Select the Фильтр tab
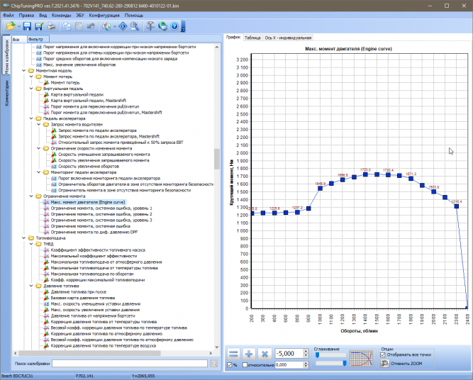 (x=38, y=39)
